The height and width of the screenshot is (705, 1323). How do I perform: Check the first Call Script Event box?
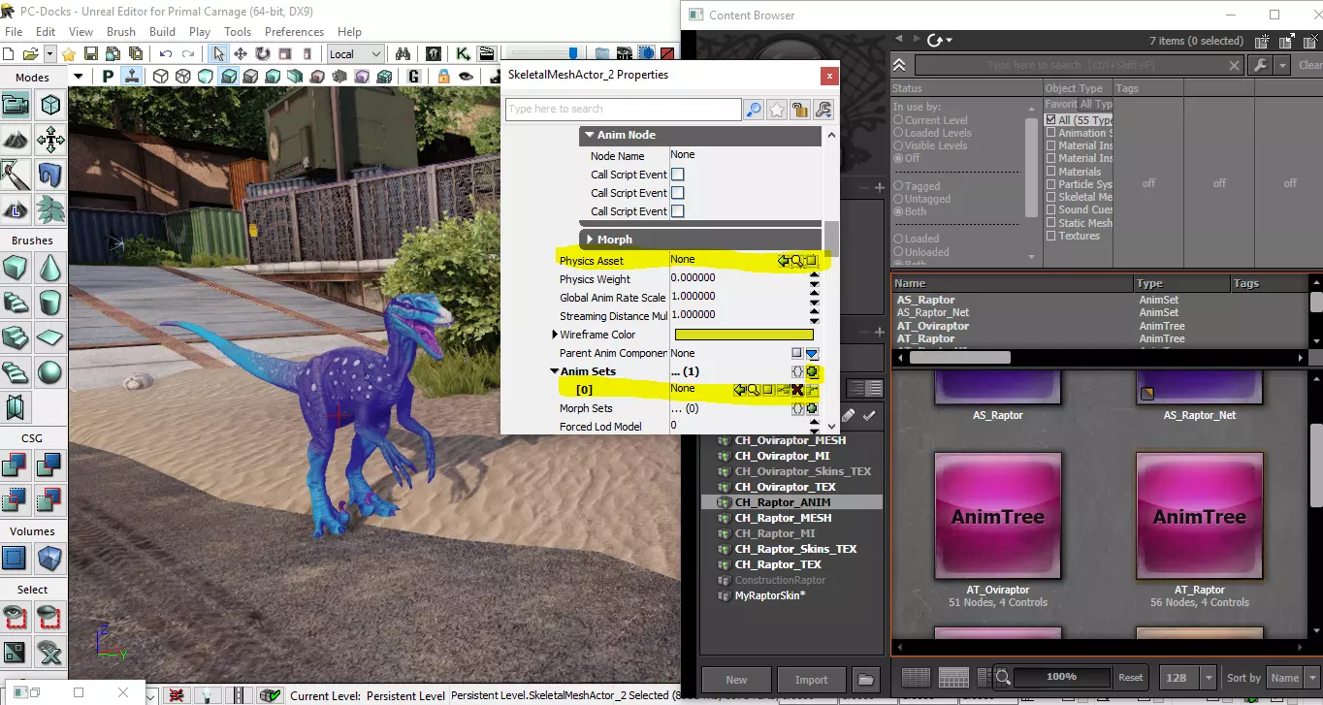(x=678, y=175)
